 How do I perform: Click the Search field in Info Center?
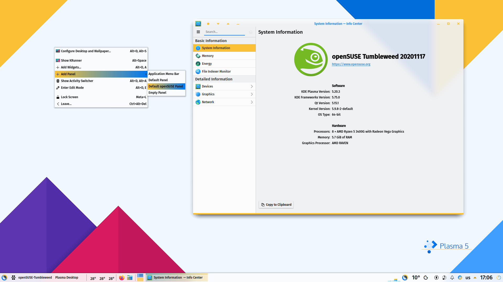click(x=225, y=32)
